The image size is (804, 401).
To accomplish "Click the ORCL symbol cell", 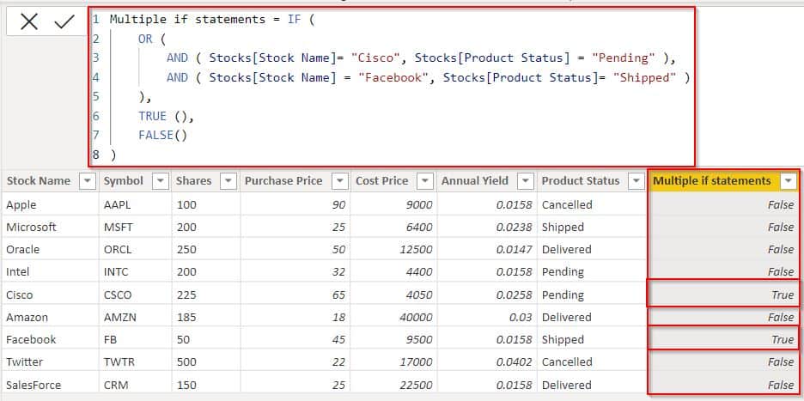I will point(136,249).
